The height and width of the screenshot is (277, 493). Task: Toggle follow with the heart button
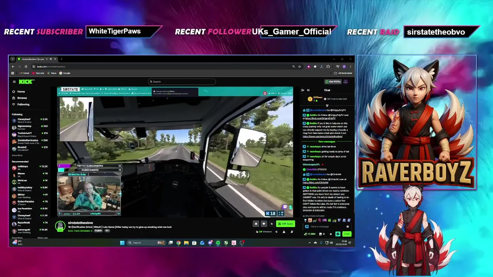click(263, 224)
